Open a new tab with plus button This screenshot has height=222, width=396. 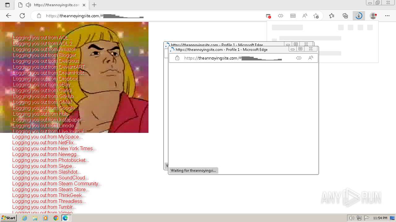(94, 5)
